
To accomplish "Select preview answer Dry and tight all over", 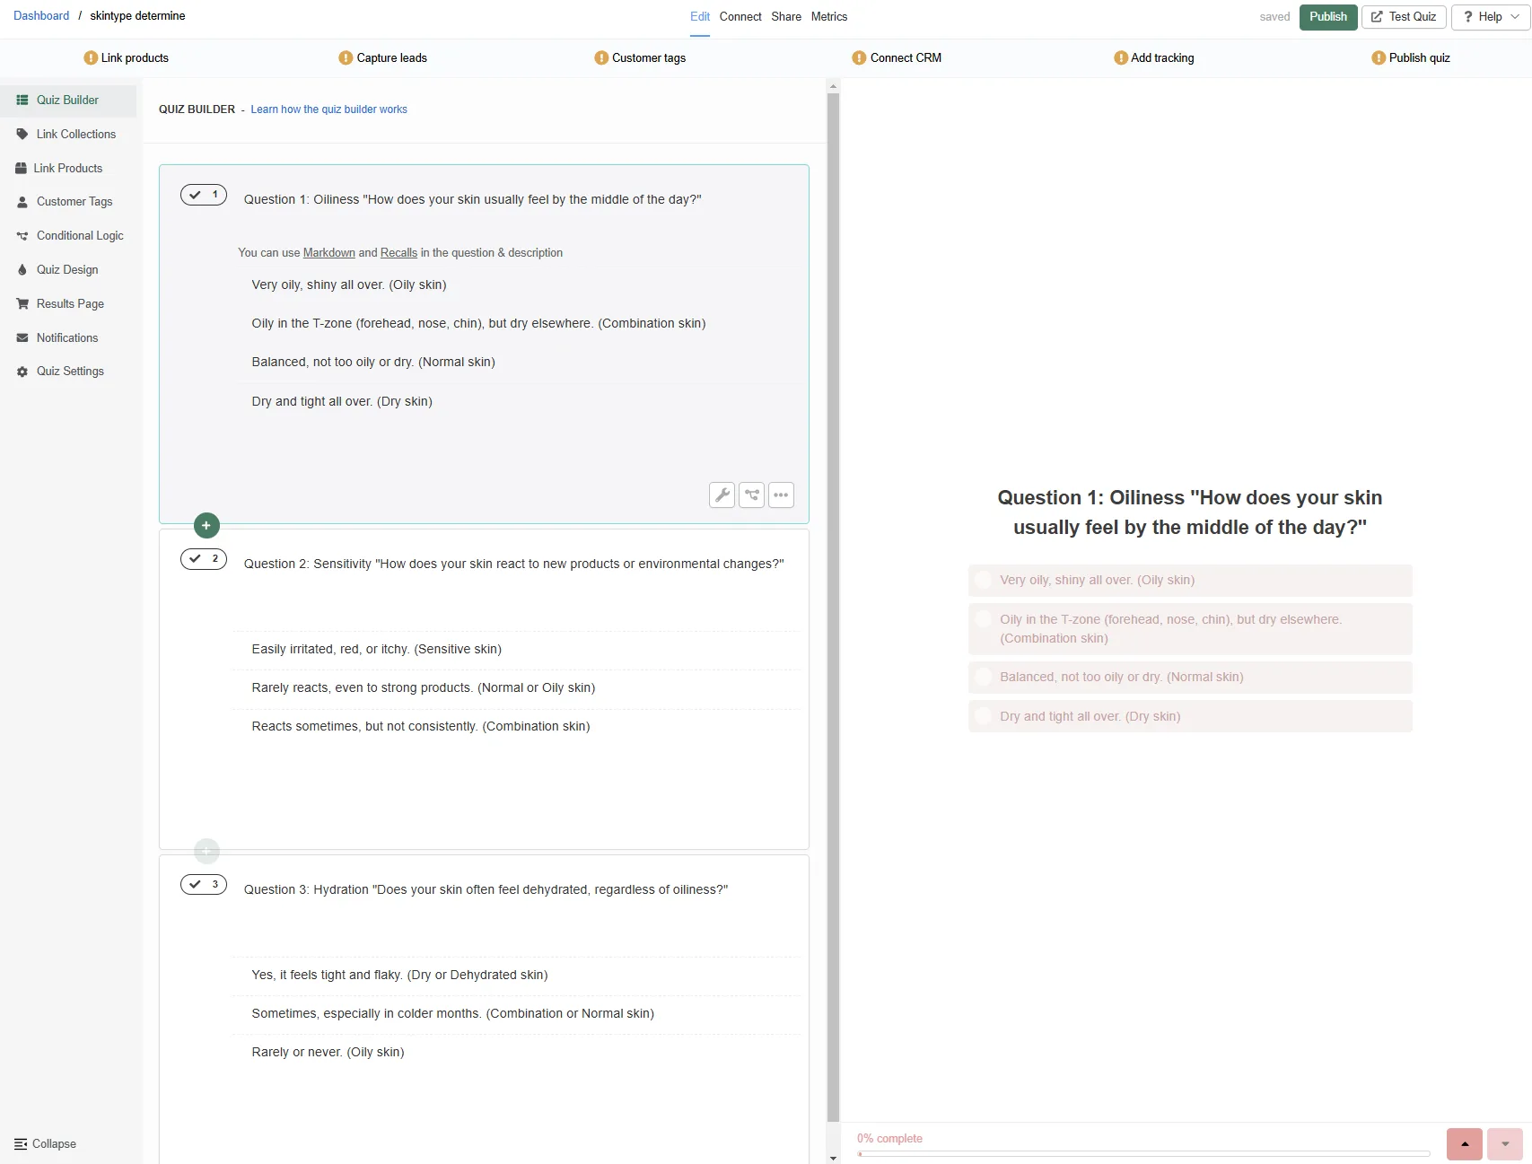I will 1190,717.
